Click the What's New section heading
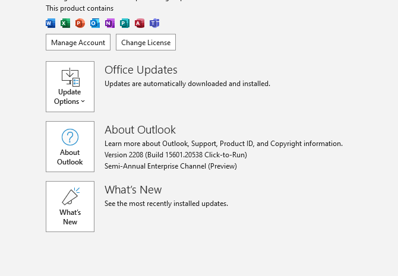This screenshot has width=398, height=276. [133, 190]
